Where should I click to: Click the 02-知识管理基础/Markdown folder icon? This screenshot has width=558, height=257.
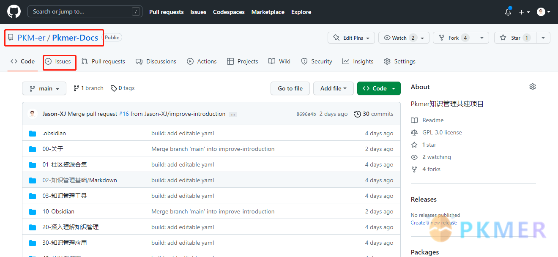[33, 180]
